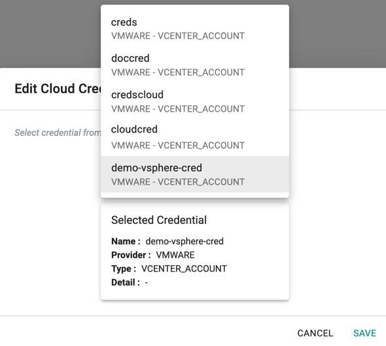
Task: Choose the highlighted demo-vsphere-cred option
Action: point(195,174)
